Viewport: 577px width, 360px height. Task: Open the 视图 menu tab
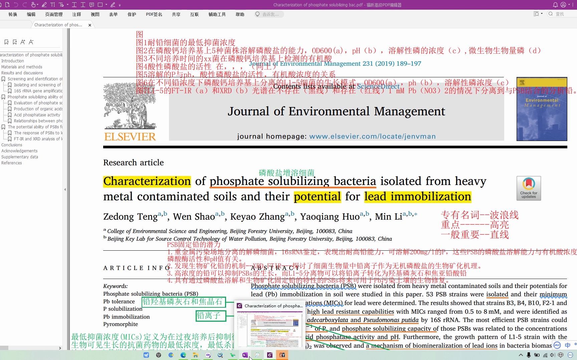tap(95, 14)
